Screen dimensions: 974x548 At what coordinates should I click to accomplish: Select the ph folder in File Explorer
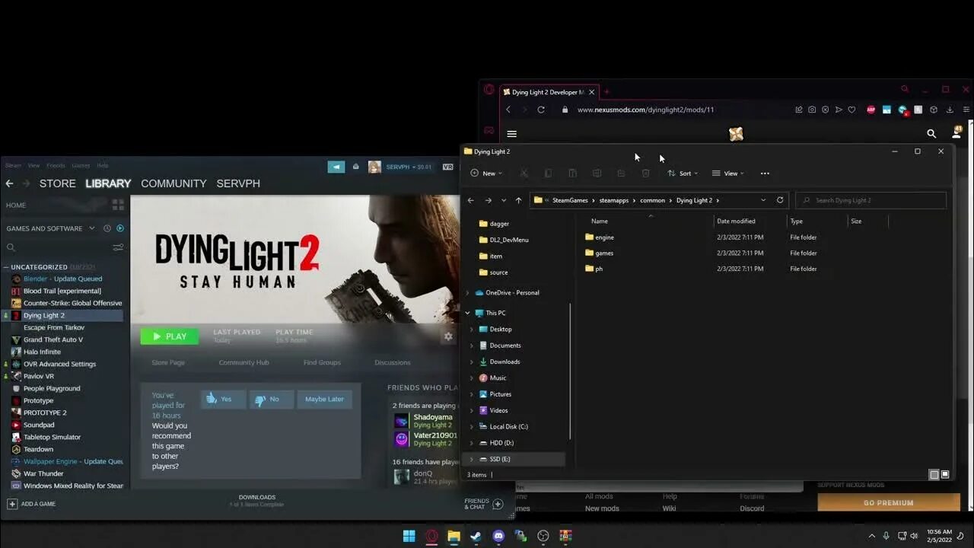click(599, 269)
